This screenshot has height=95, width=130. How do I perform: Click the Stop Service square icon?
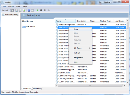point(41,10)
